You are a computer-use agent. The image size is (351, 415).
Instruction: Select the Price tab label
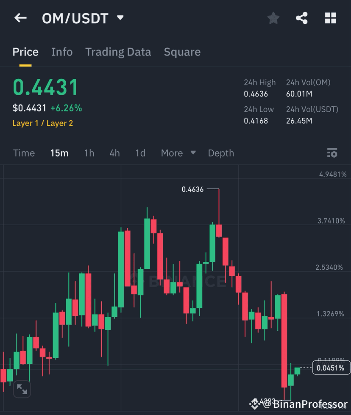tap(25, 52)
